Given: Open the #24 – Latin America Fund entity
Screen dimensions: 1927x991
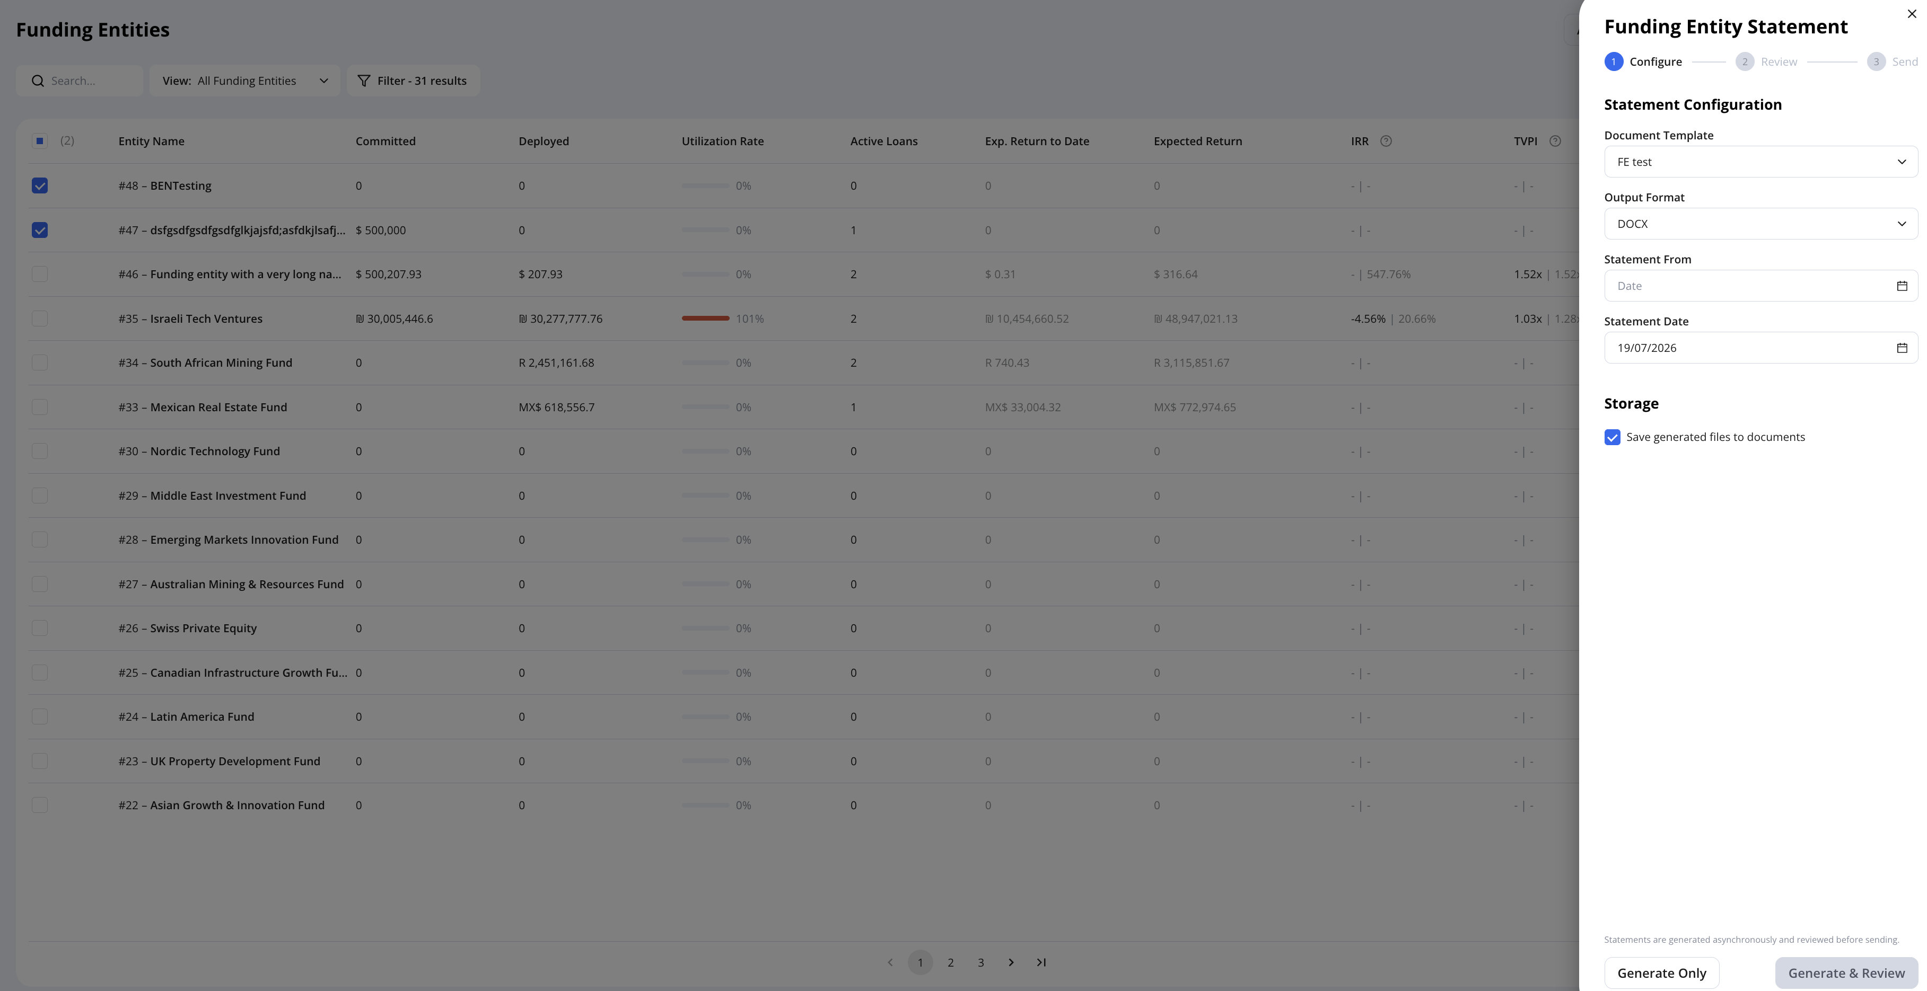Looking at the screenshot, I should tap(186, 716).
